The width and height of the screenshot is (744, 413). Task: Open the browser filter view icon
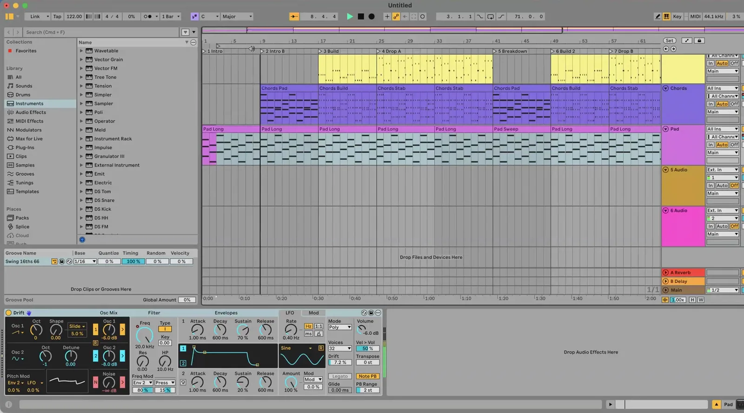point(185,32)
